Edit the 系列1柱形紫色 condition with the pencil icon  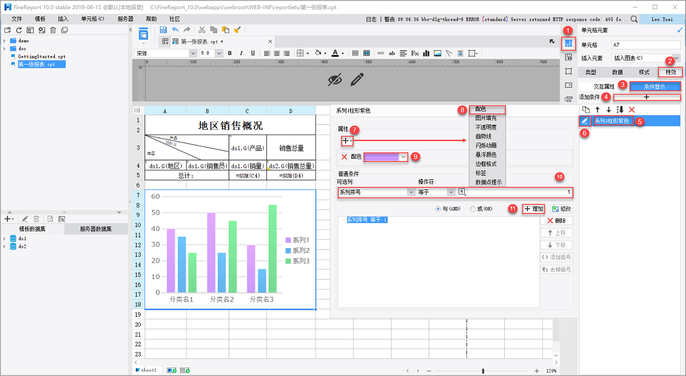[584, 120]
